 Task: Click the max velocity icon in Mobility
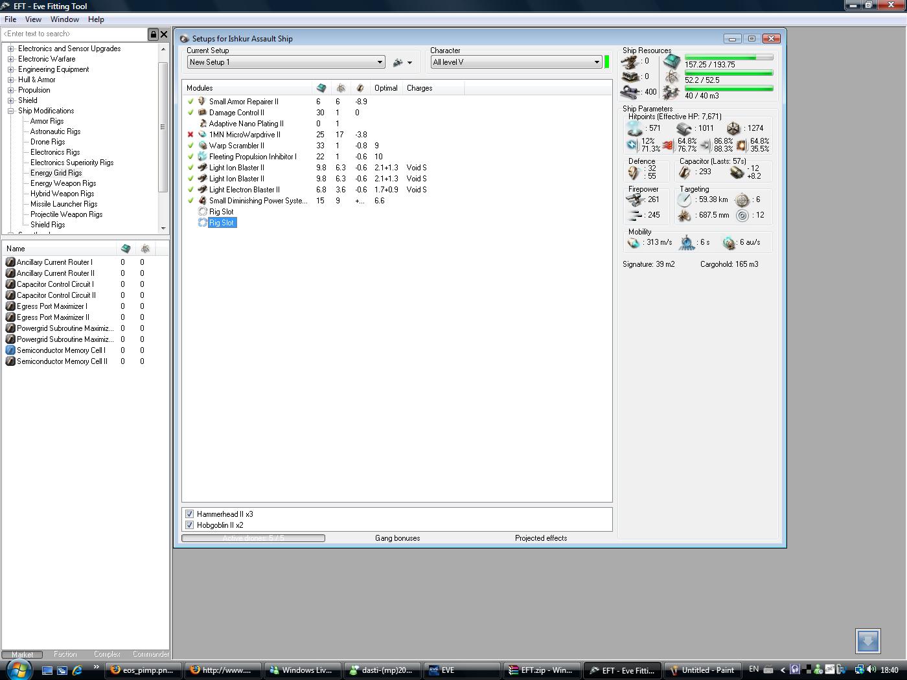[x=634, y=243]
